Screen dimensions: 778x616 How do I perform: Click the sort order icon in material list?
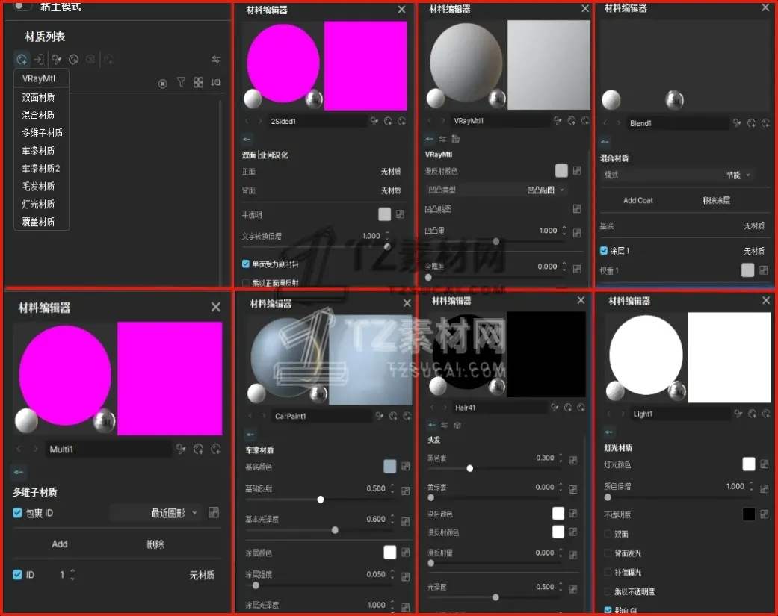point(215,82)
